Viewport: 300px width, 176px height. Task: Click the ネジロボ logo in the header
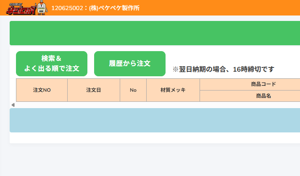21,9
